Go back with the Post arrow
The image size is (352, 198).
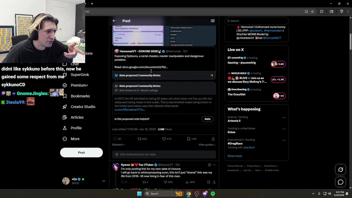pyautogui.click(x=114, y=21)
